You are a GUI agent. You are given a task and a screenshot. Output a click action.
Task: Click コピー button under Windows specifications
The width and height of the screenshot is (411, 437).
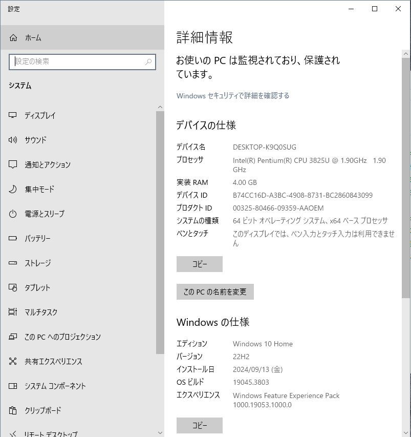200,425
